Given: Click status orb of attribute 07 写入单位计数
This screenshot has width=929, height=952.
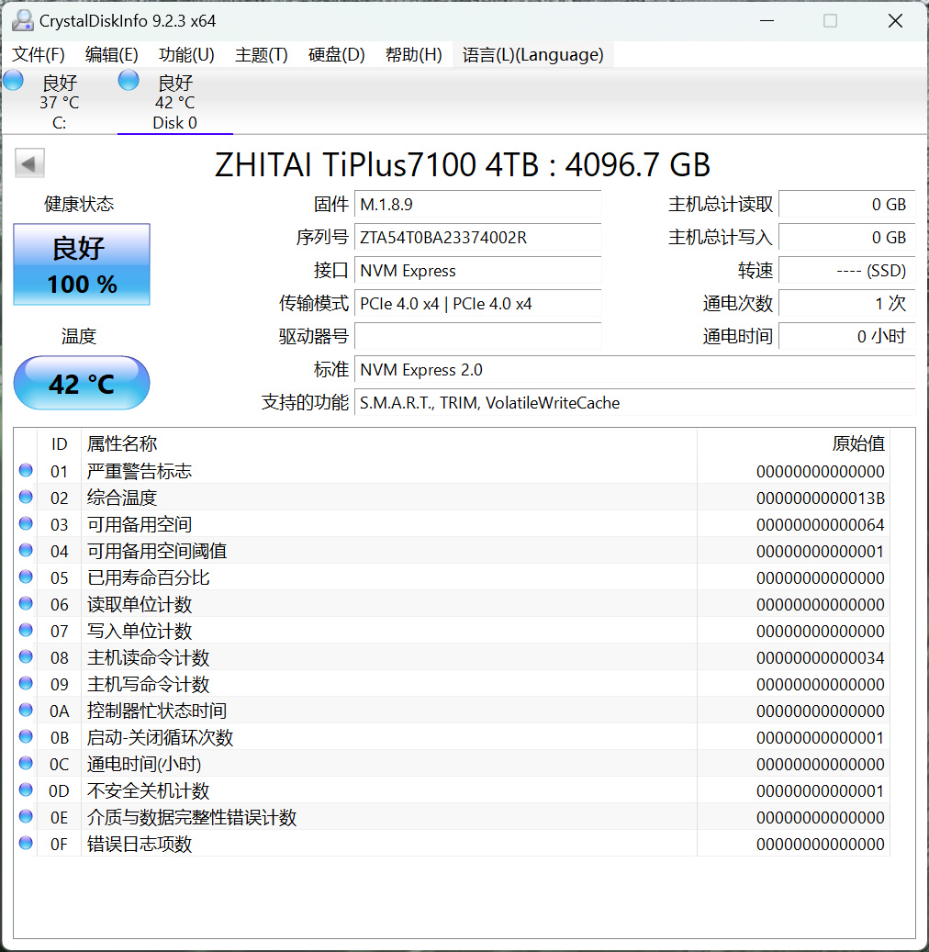Looking at the screenshot, I should pos(26,630).
